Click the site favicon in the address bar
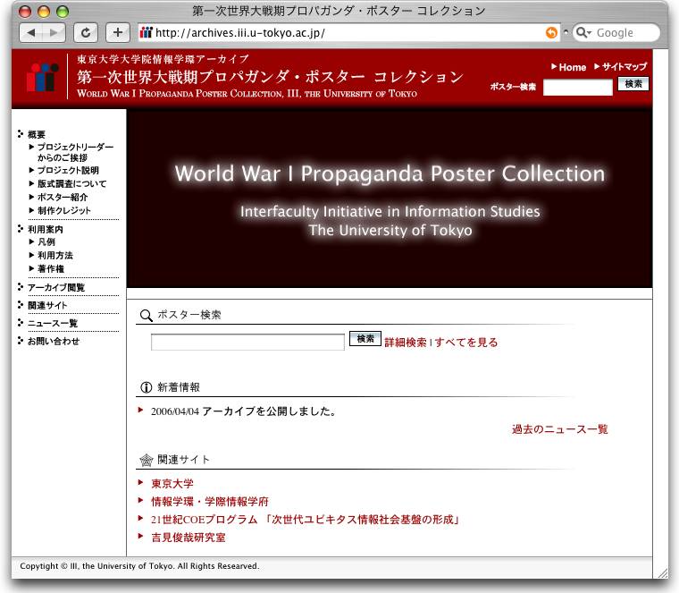The image size is (679, 593). [146, 33]
